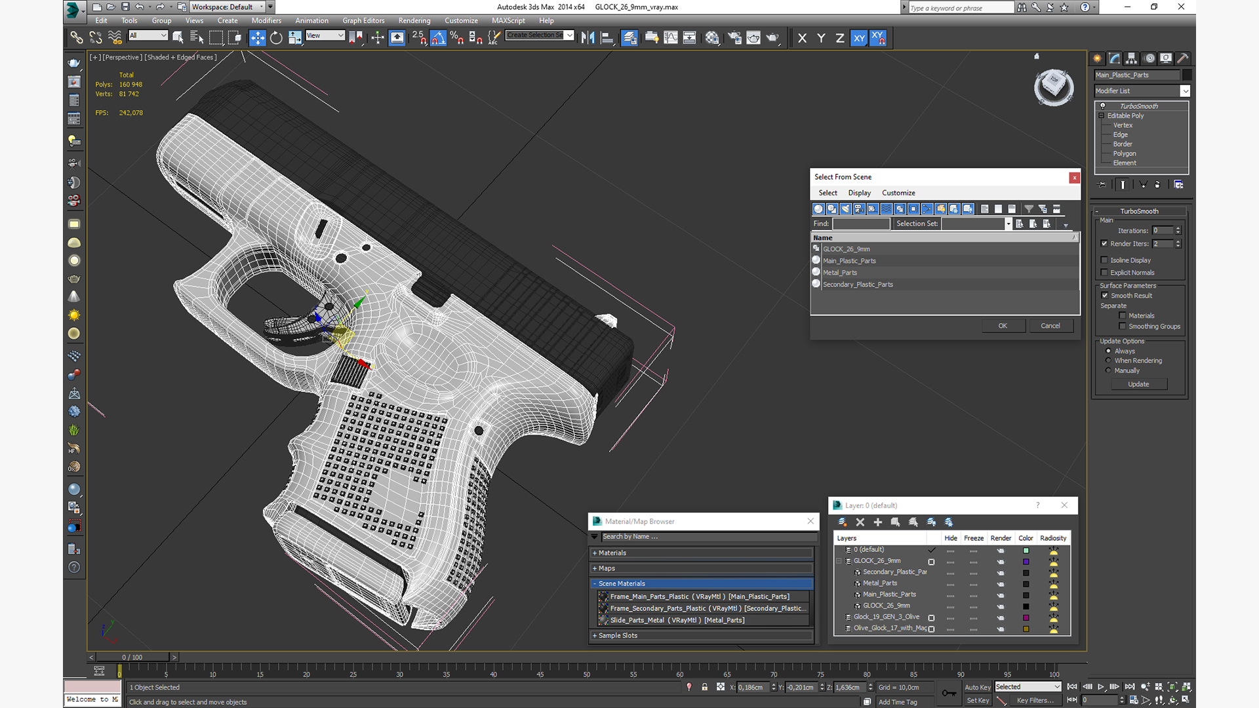The image size is (1259, 708).
Task: Constrain to Z axis
Action: point(840,38)
